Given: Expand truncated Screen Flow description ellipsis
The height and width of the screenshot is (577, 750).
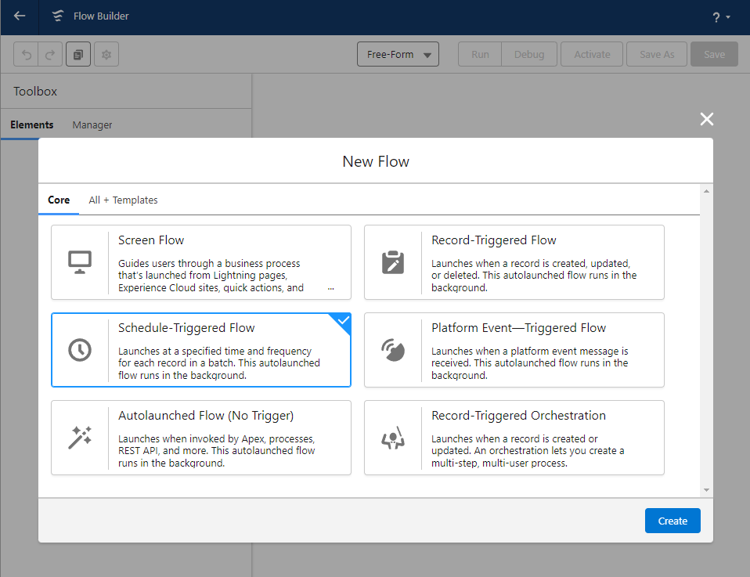Looking at the screenshot, I should click(x=330, y=288).
